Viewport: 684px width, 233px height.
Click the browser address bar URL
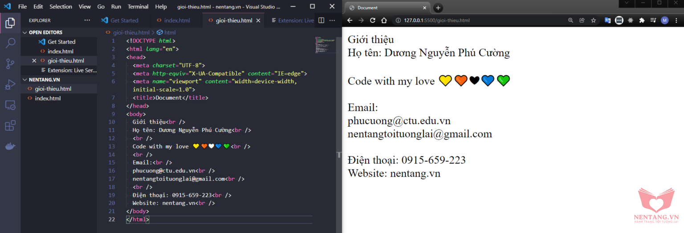pos(436,20)
